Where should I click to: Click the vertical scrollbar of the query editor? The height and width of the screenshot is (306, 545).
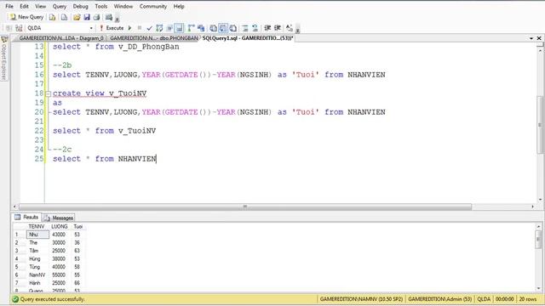pyautogui.click(x=540, y=125)
